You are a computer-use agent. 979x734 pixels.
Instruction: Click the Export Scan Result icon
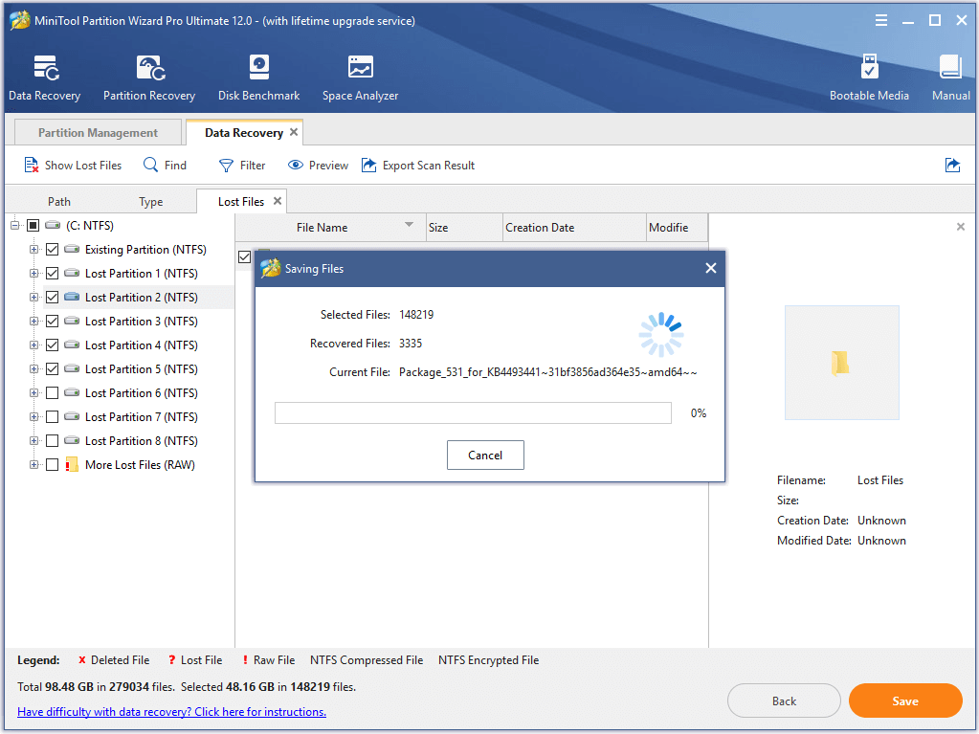(369, 166)
